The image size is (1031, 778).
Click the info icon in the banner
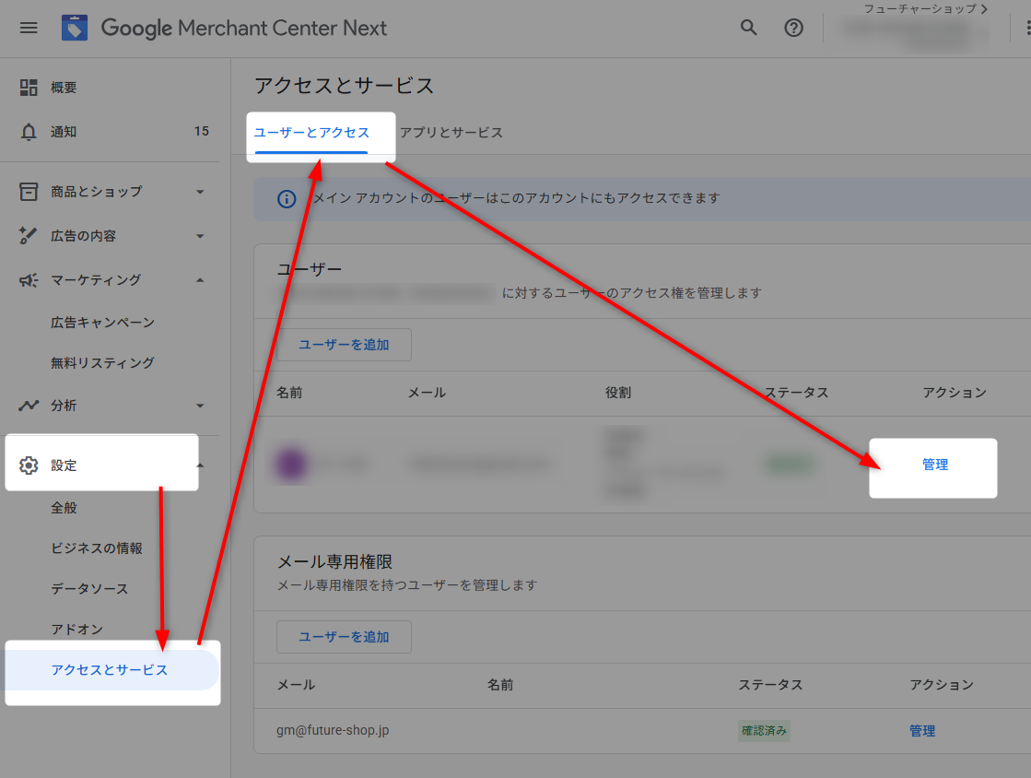(x=287, y=199)
